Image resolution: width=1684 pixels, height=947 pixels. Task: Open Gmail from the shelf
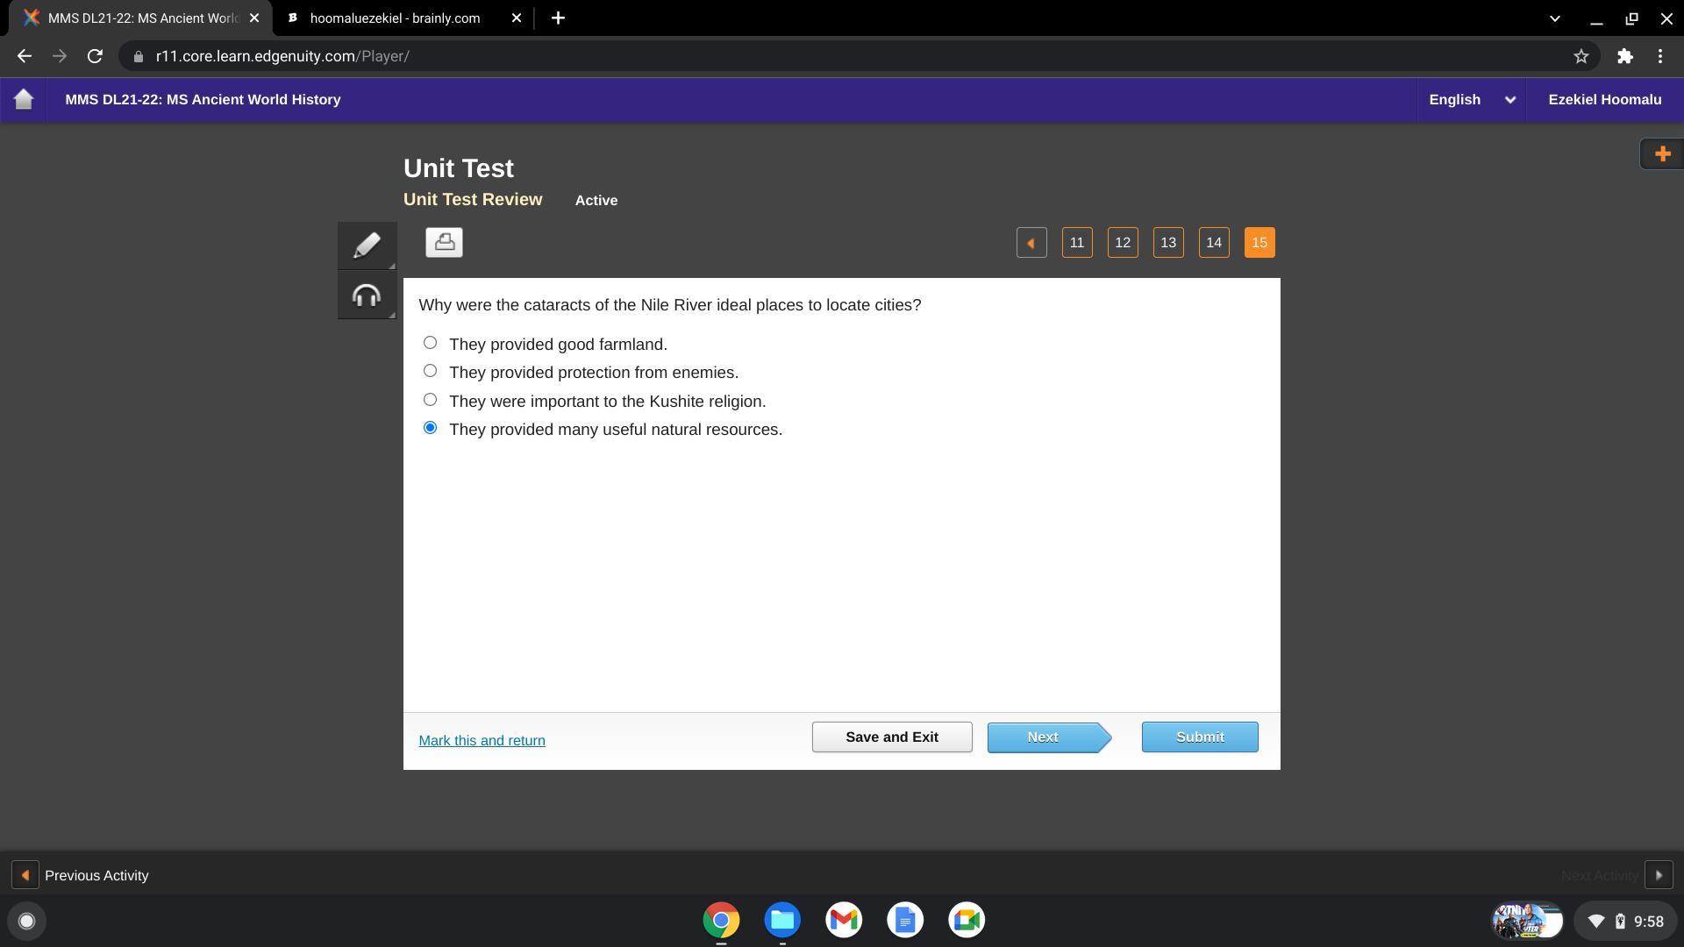coord(844,920)
